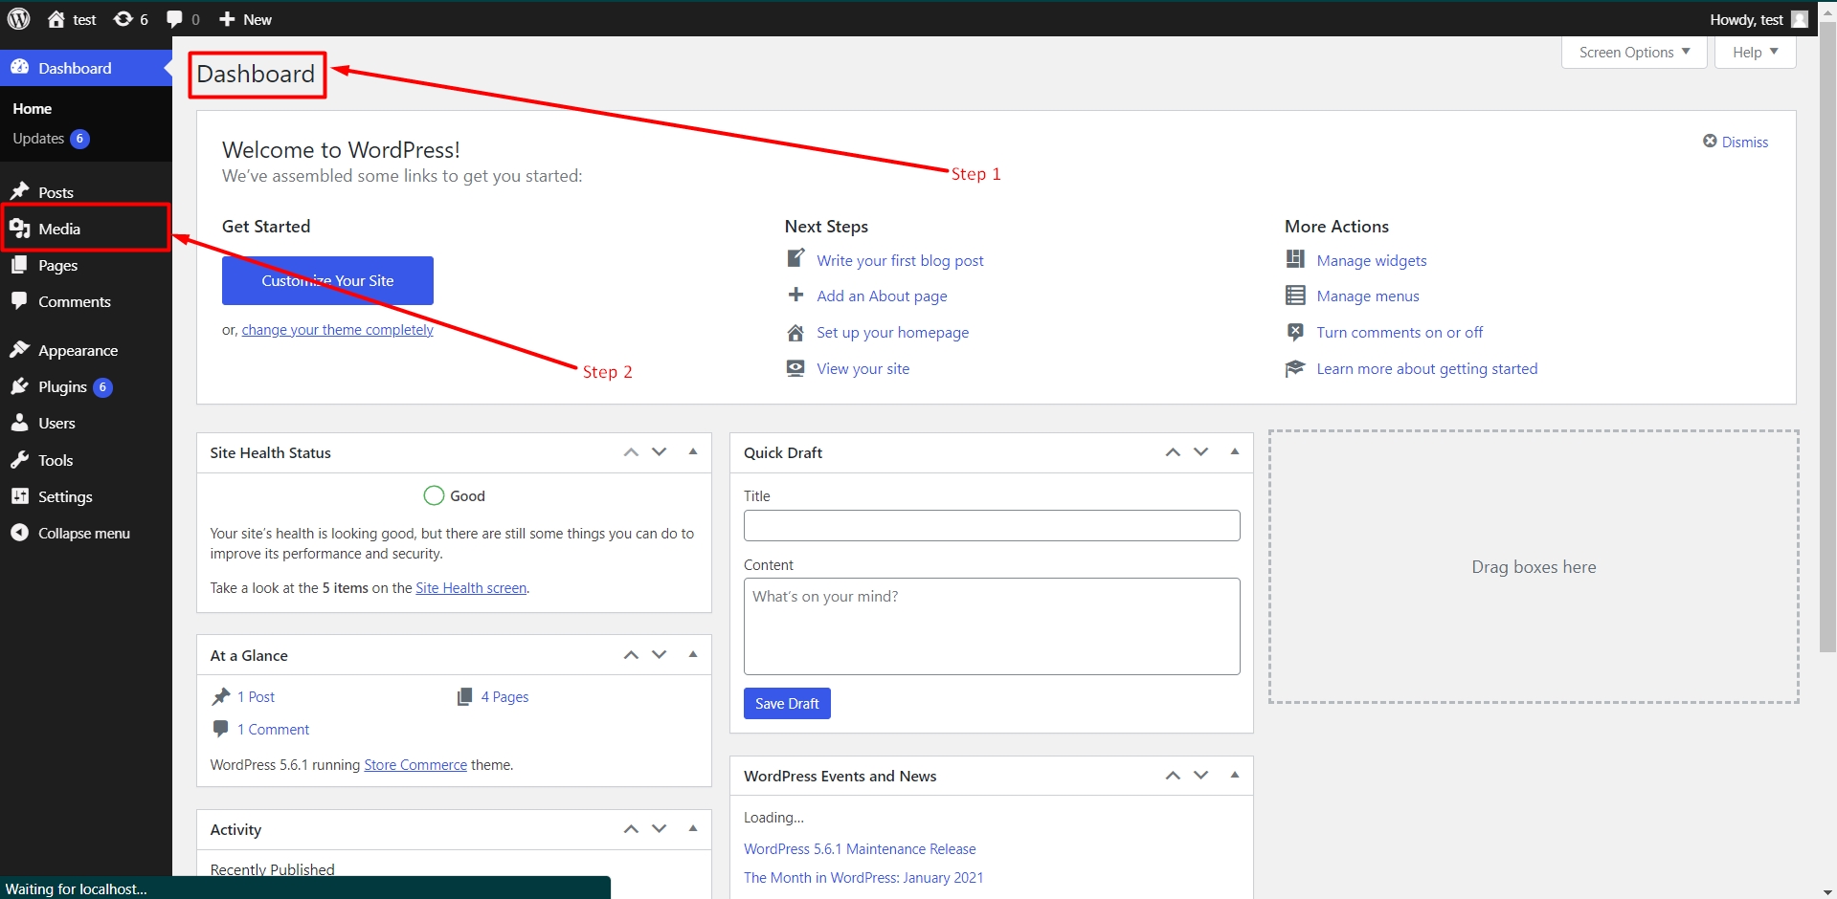
Task: Toggle the Activity panel triangle
Action: pos(693,828)
